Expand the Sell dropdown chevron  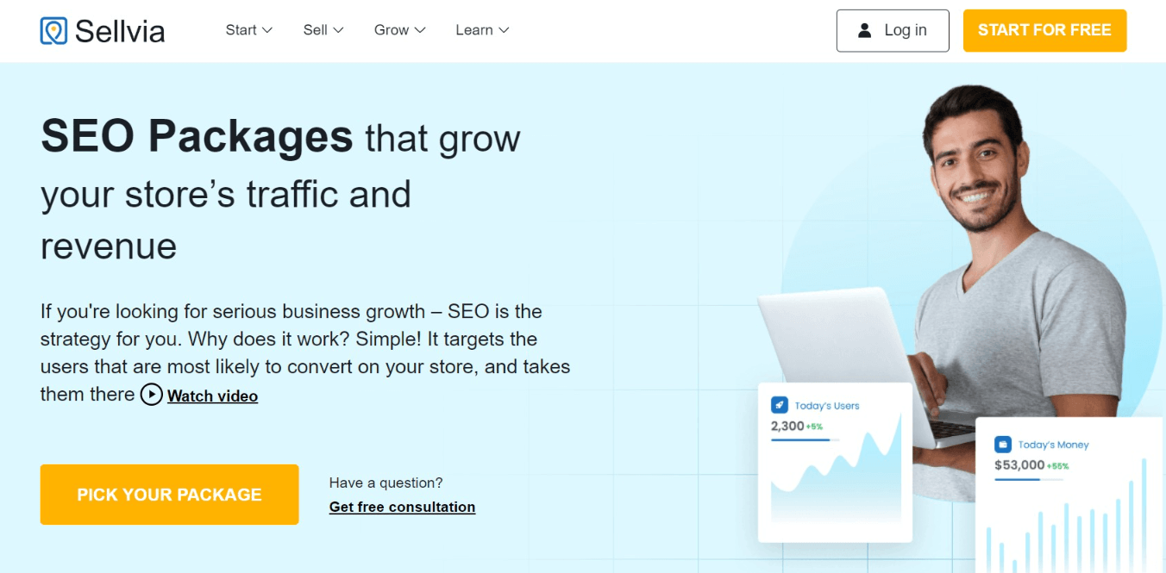click(339, 30)
